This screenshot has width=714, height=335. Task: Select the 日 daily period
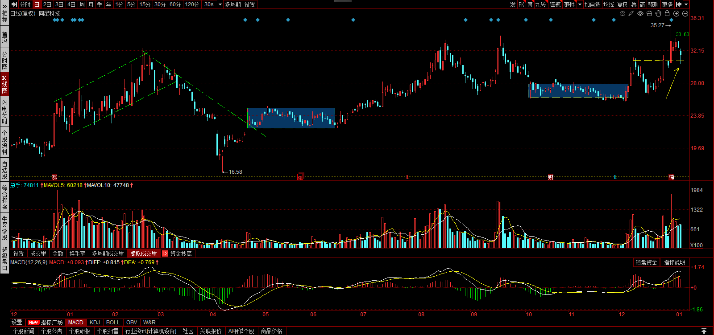37,4
